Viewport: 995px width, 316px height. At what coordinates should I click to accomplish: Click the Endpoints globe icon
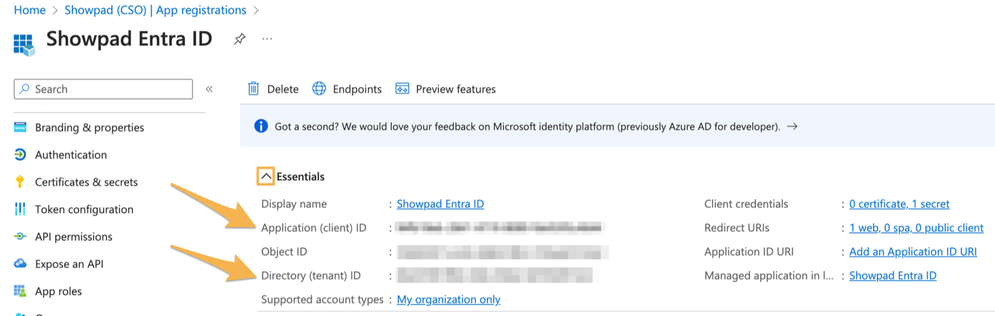(319, 89)
